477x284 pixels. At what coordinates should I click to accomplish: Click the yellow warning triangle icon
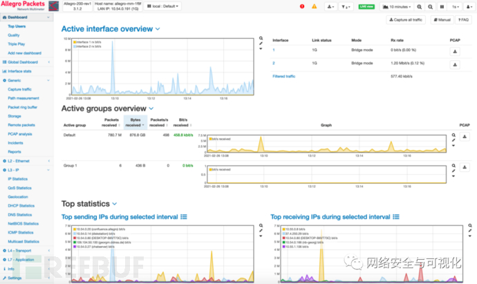pyautogui.click(x=315, y=6)
